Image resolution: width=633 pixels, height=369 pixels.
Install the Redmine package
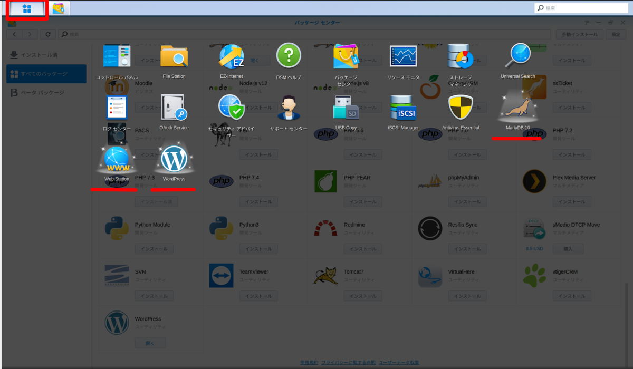(363, 249)
